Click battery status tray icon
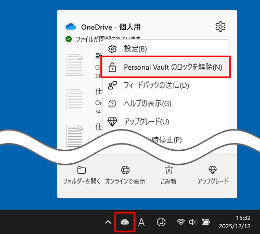The width and height of the screenshot is (260, 234). [x=205, y=222]
